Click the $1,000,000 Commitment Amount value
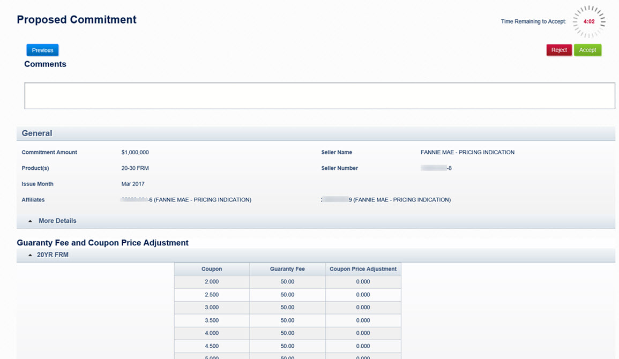The width and height of the screenshot is (619, 359). click(x=135, y=153)
